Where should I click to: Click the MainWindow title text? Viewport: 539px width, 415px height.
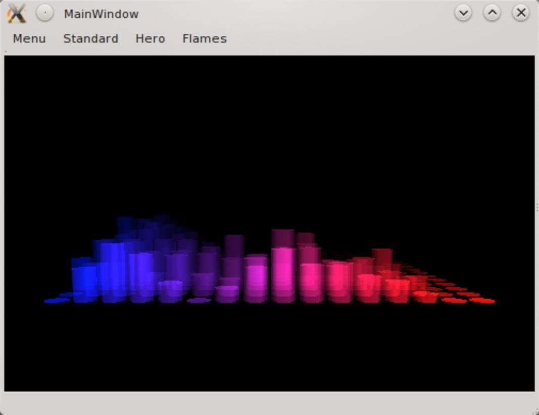[x=102, y=14]
